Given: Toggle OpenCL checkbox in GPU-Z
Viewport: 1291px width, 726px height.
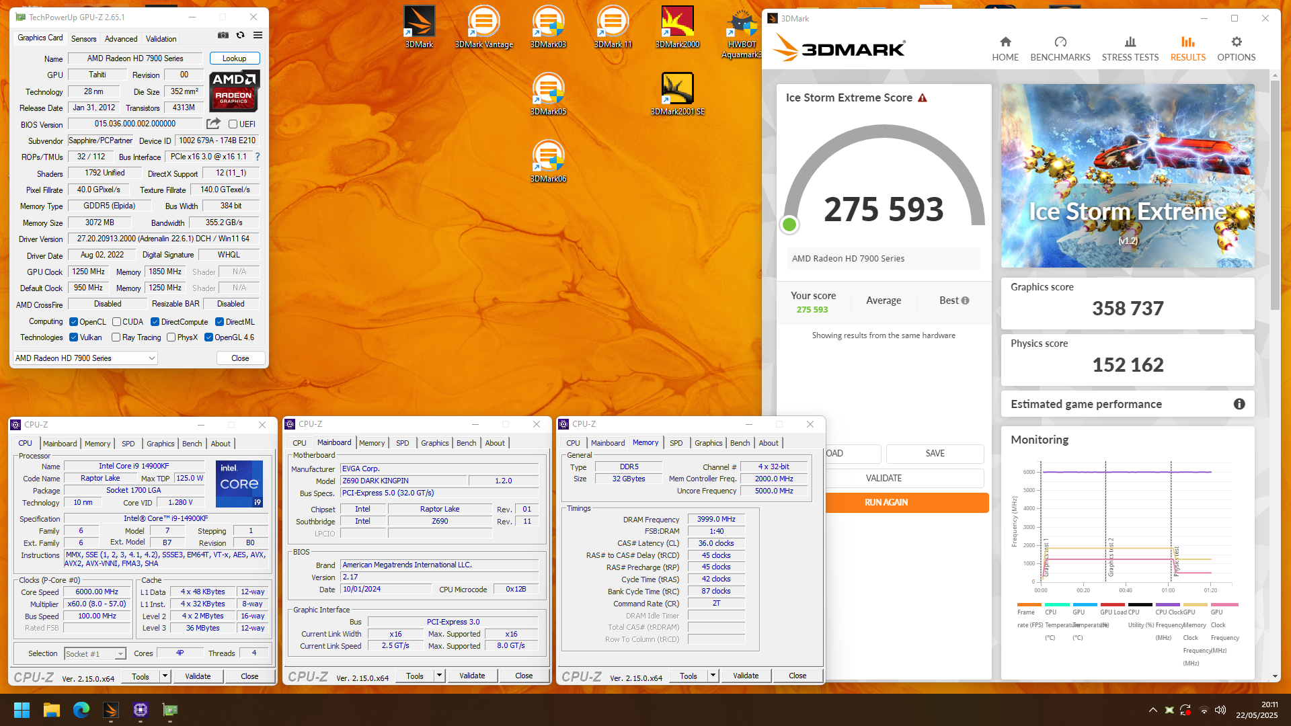Looking at the screenshot, I should tap(74, 322).
